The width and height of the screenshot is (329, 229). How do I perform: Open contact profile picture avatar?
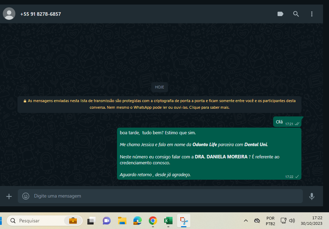tap(9, 14)
